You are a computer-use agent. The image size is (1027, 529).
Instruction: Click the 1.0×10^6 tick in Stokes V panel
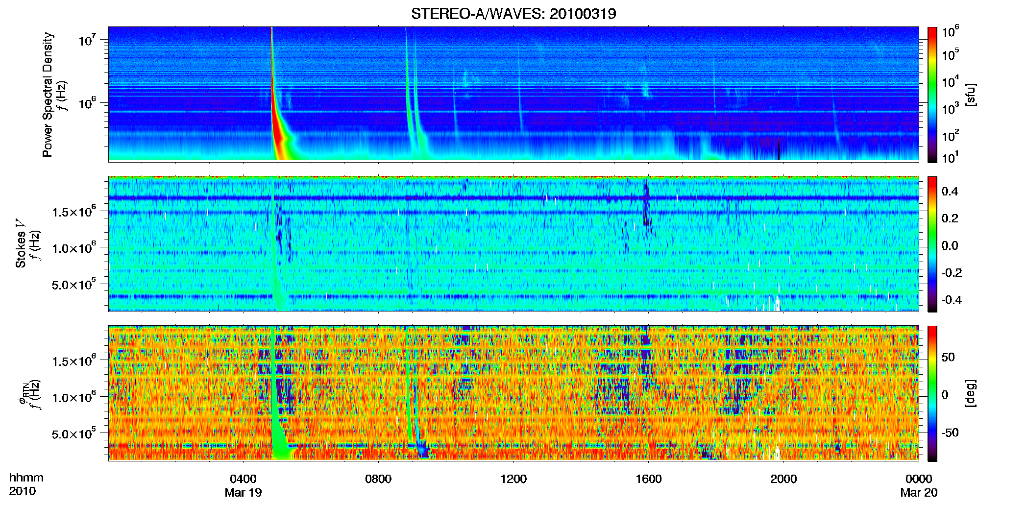[x=74, y=248]
